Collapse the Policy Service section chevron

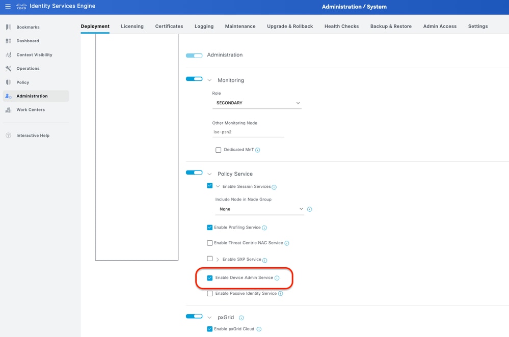pos(209,174)
